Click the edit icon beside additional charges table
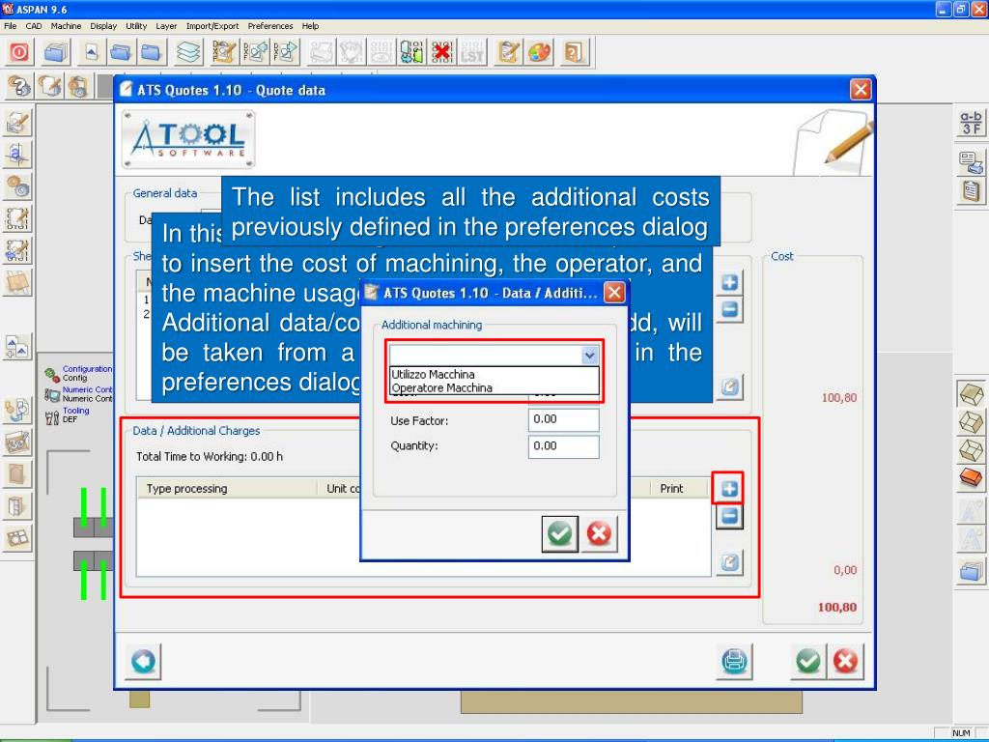989x742 pixels. coord(729,562)
